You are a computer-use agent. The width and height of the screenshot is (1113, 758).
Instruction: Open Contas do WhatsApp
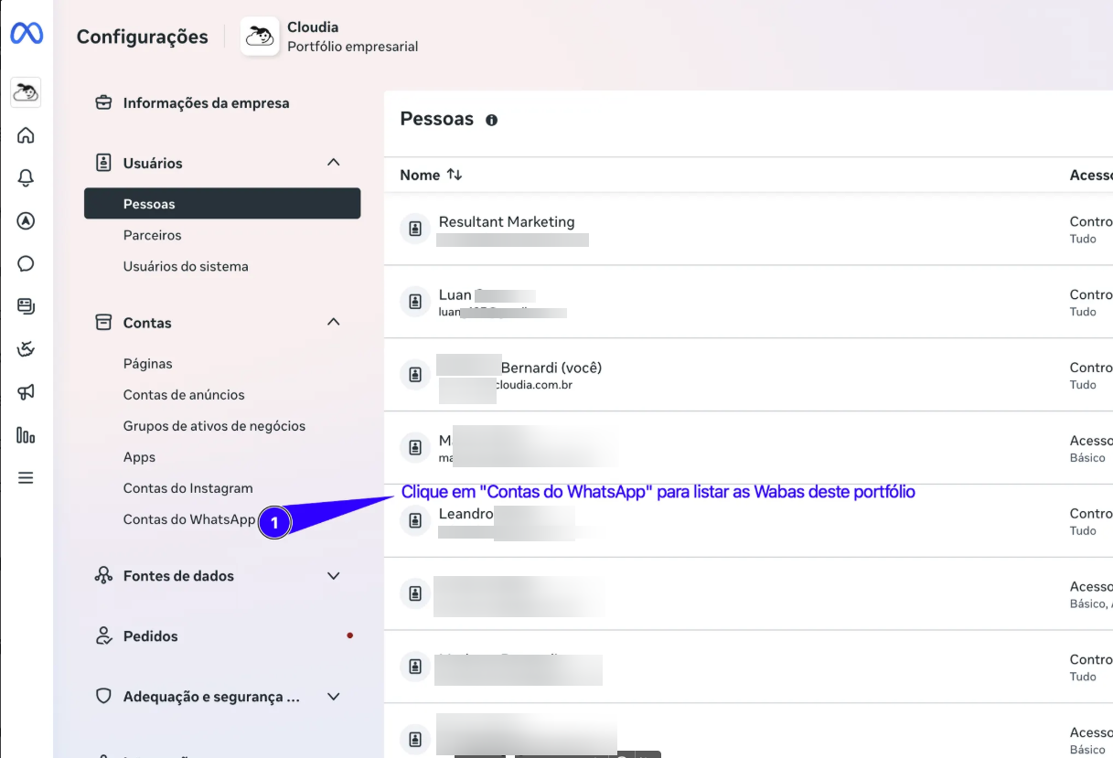click(189, 519)
